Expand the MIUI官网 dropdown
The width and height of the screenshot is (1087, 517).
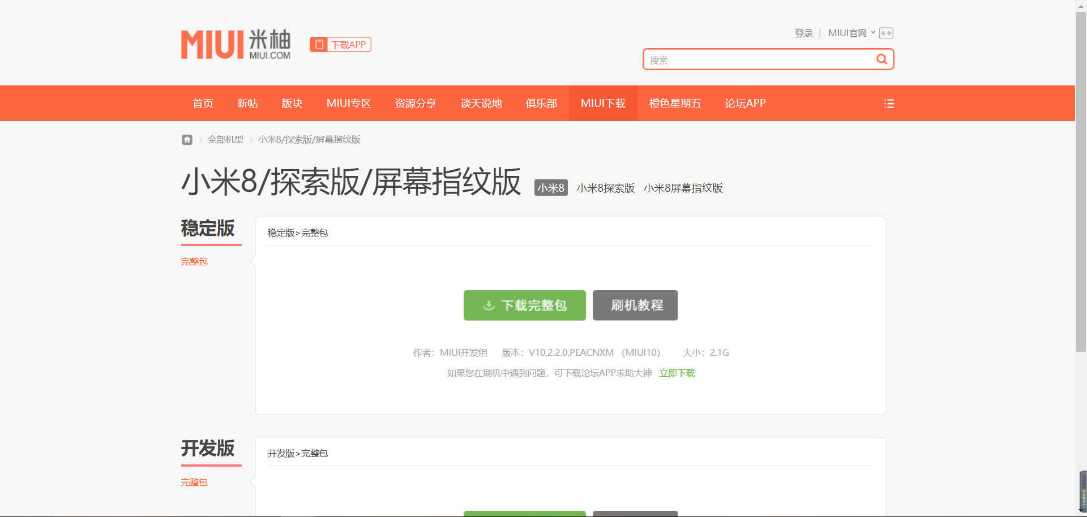(851, 33)
